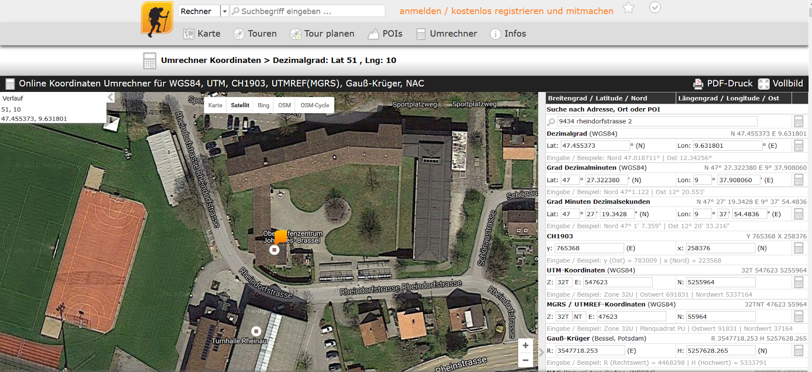
Task: Zoom in the map with plus button
Action: pyautogui.click(x=525, y=346)
